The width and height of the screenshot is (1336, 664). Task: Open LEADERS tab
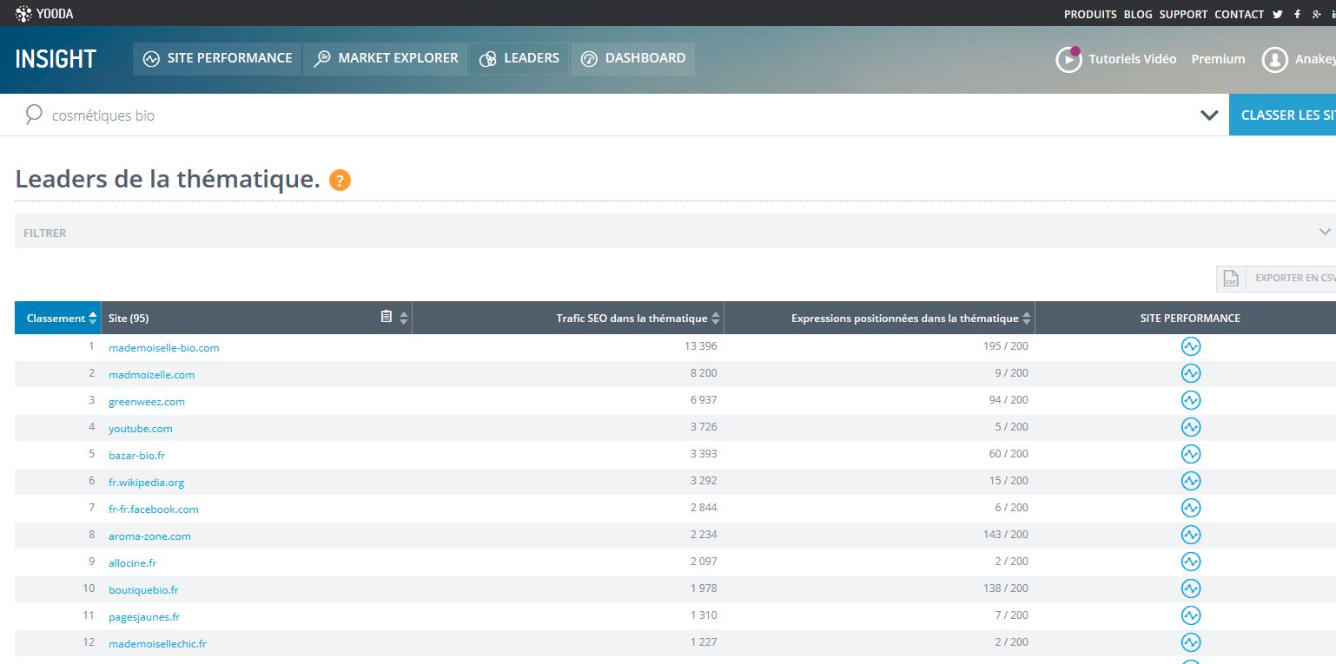519,58
